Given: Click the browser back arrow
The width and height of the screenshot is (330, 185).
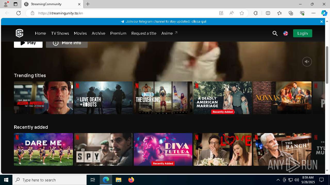Looking at the screenshot, I should [x=7, y=13].
